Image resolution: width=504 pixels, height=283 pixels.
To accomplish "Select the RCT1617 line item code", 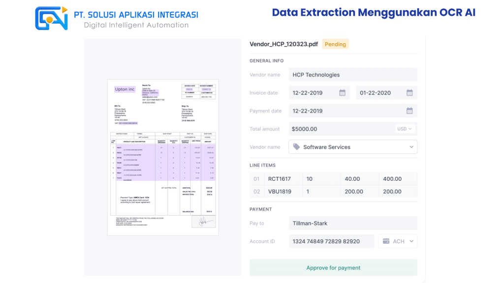I will [279, 179].
